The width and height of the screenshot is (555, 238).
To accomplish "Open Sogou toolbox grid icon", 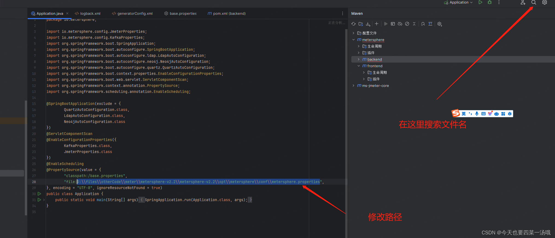I will coord(503,114).
